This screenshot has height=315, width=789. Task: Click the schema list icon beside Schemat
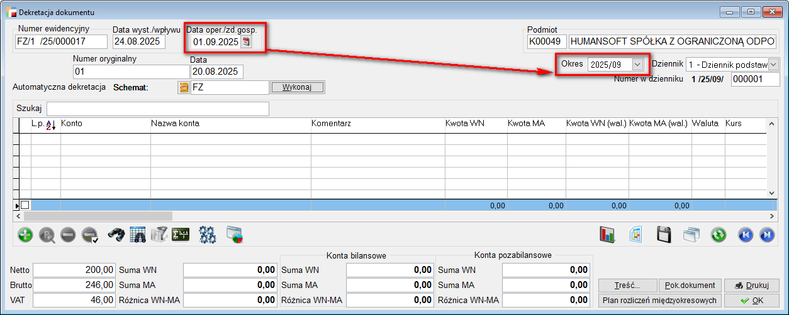coord(184,87)
